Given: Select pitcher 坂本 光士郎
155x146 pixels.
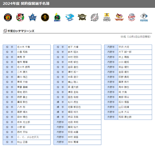Looking at the screenshot, I should click(x=24, y=122).
